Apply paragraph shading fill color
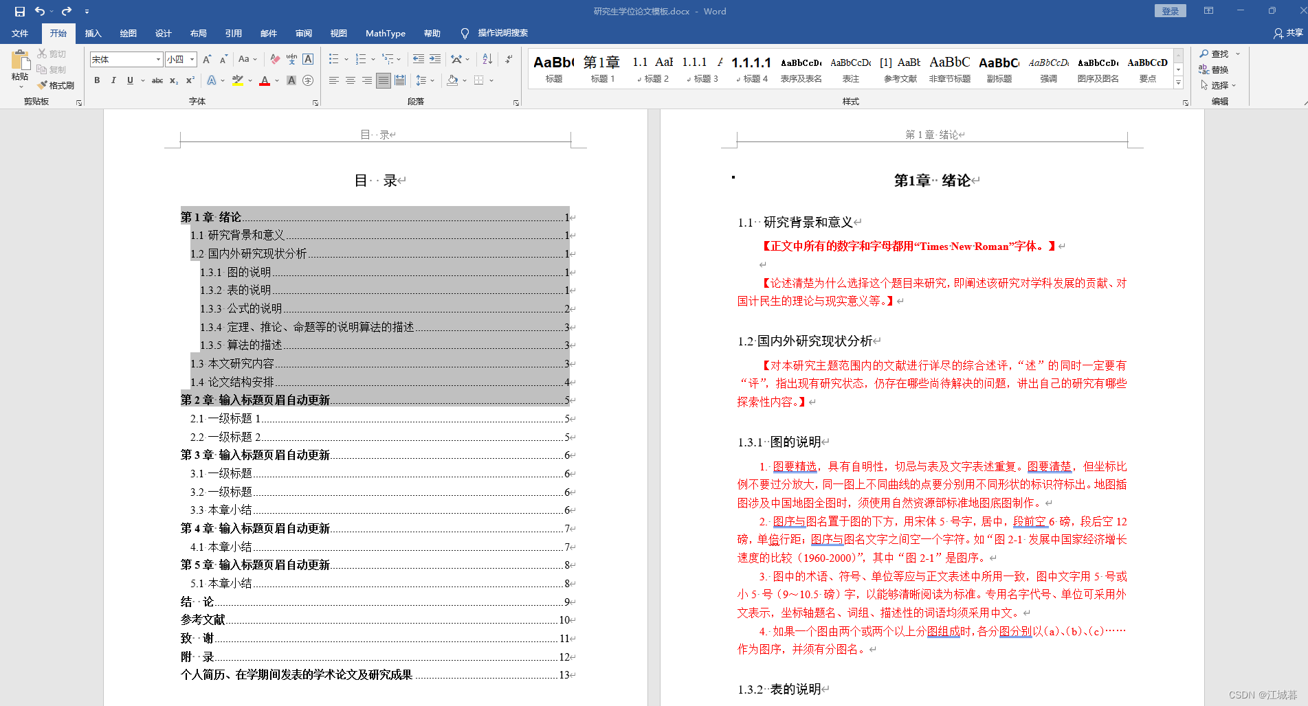The width and height of the screenshot is (1308, 706). [x=452, y=80]
